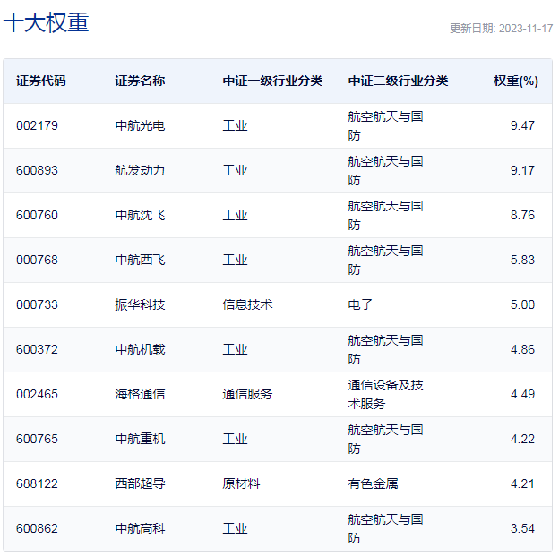Click 工业 in the 航发动力 row

tap(235, 170)
